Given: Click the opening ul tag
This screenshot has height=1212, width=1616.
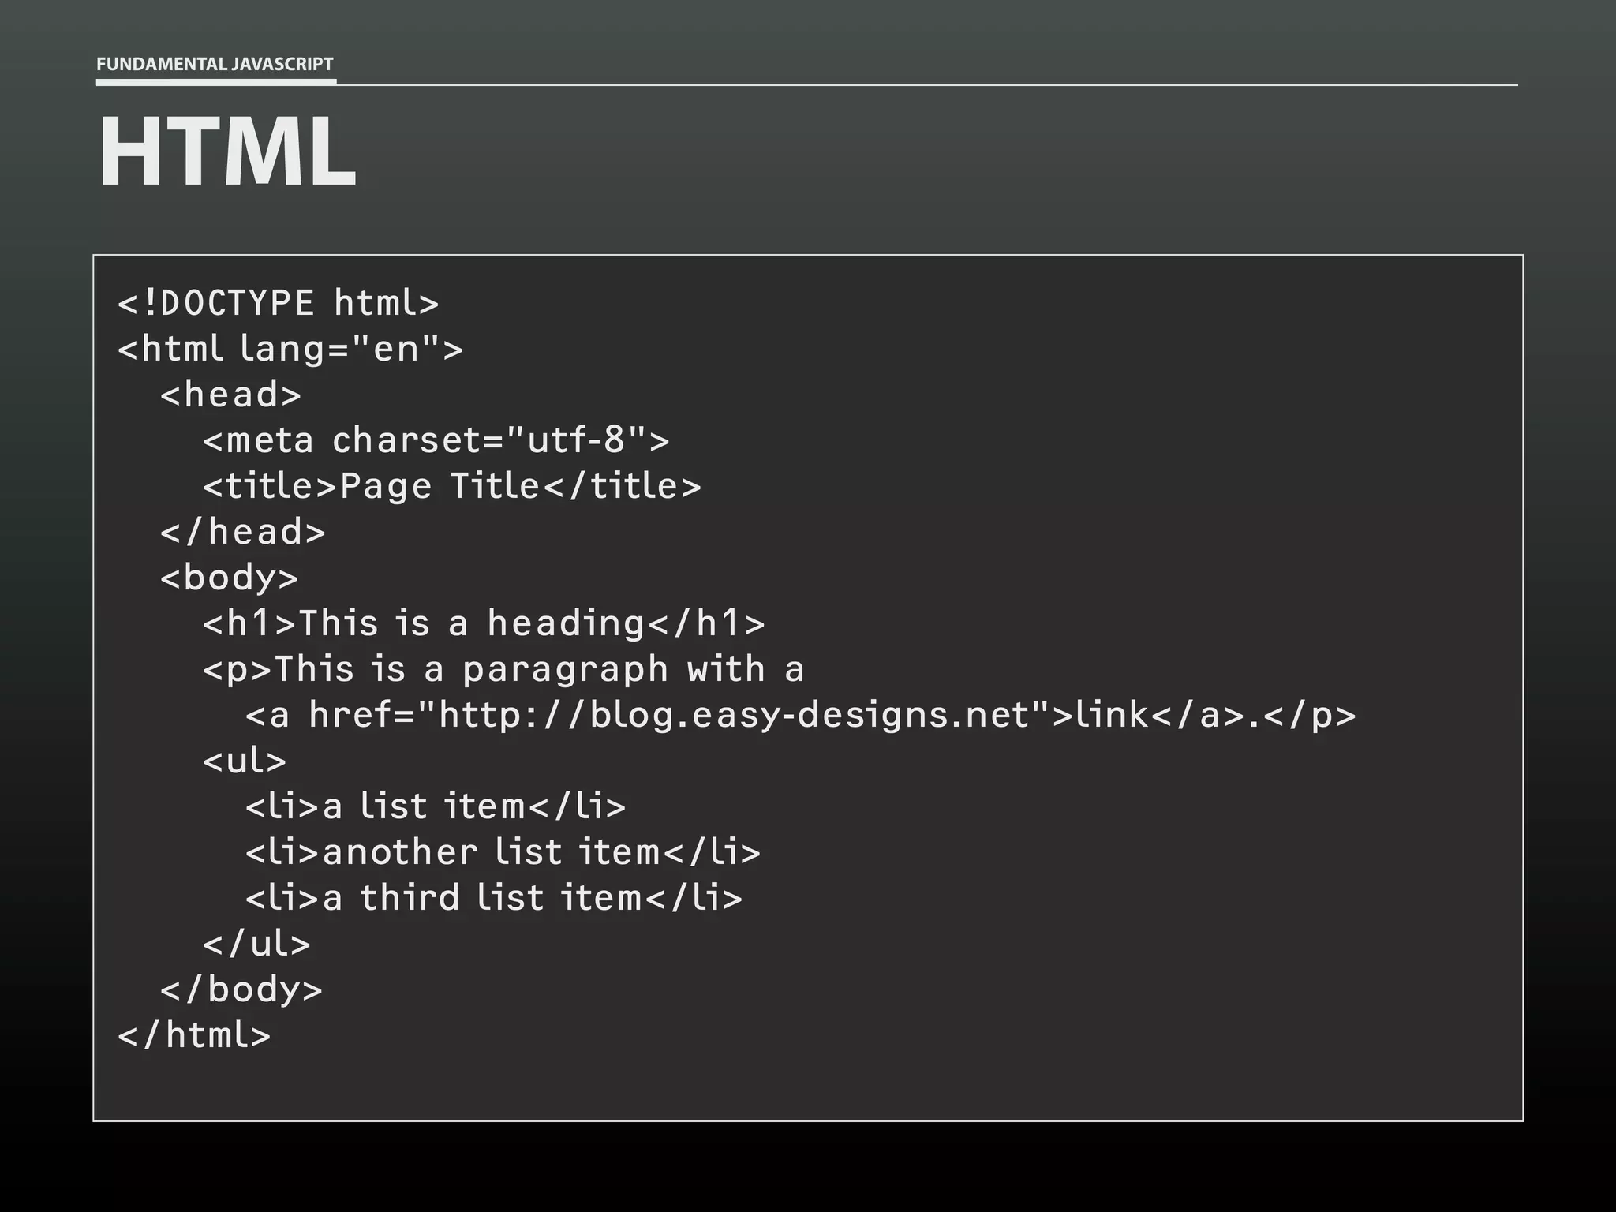Looking at the screenshot, I should (245, 761).
